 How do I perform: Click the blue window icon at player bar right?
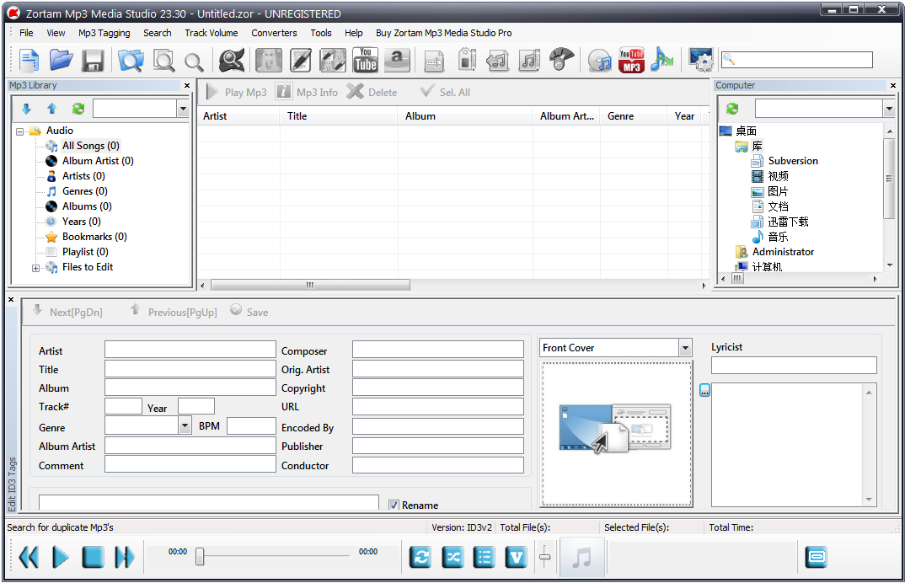coord(817,557)
